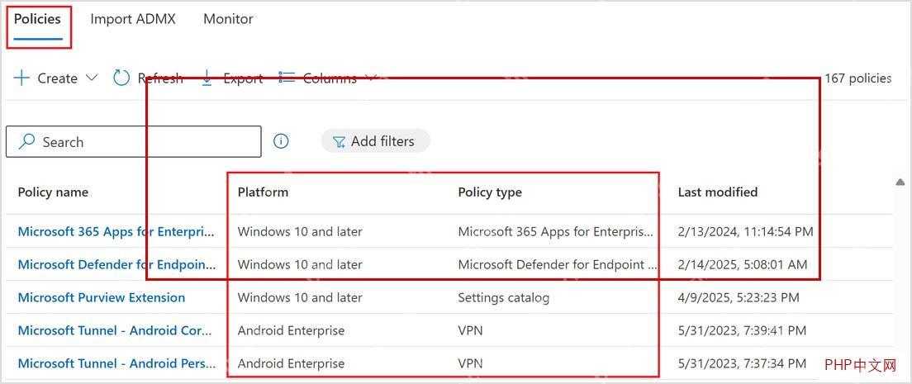Viewport: 912px width, 384px height.
Task: Click the funnel icon in Add filters
Action: tap(339, 142)
